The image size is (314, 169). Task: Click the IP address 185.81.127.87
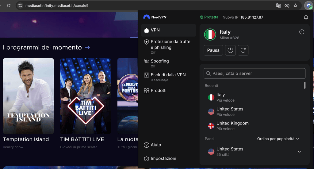click(252, 17)
